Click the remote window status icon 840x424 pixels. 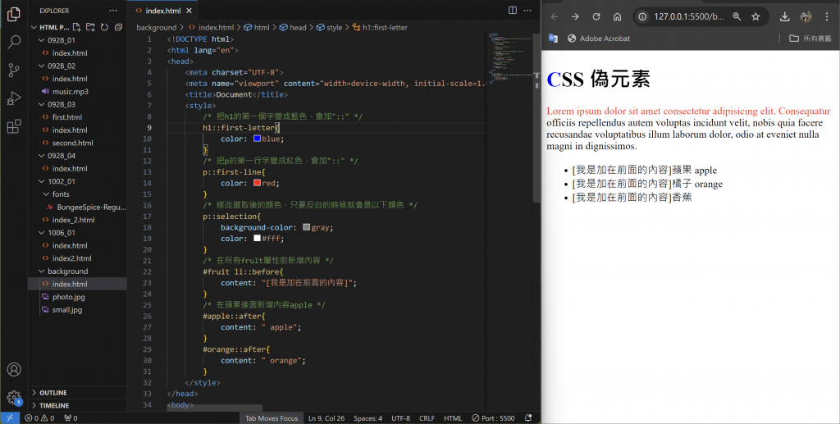pyautogui.click(x=10, y=418)
